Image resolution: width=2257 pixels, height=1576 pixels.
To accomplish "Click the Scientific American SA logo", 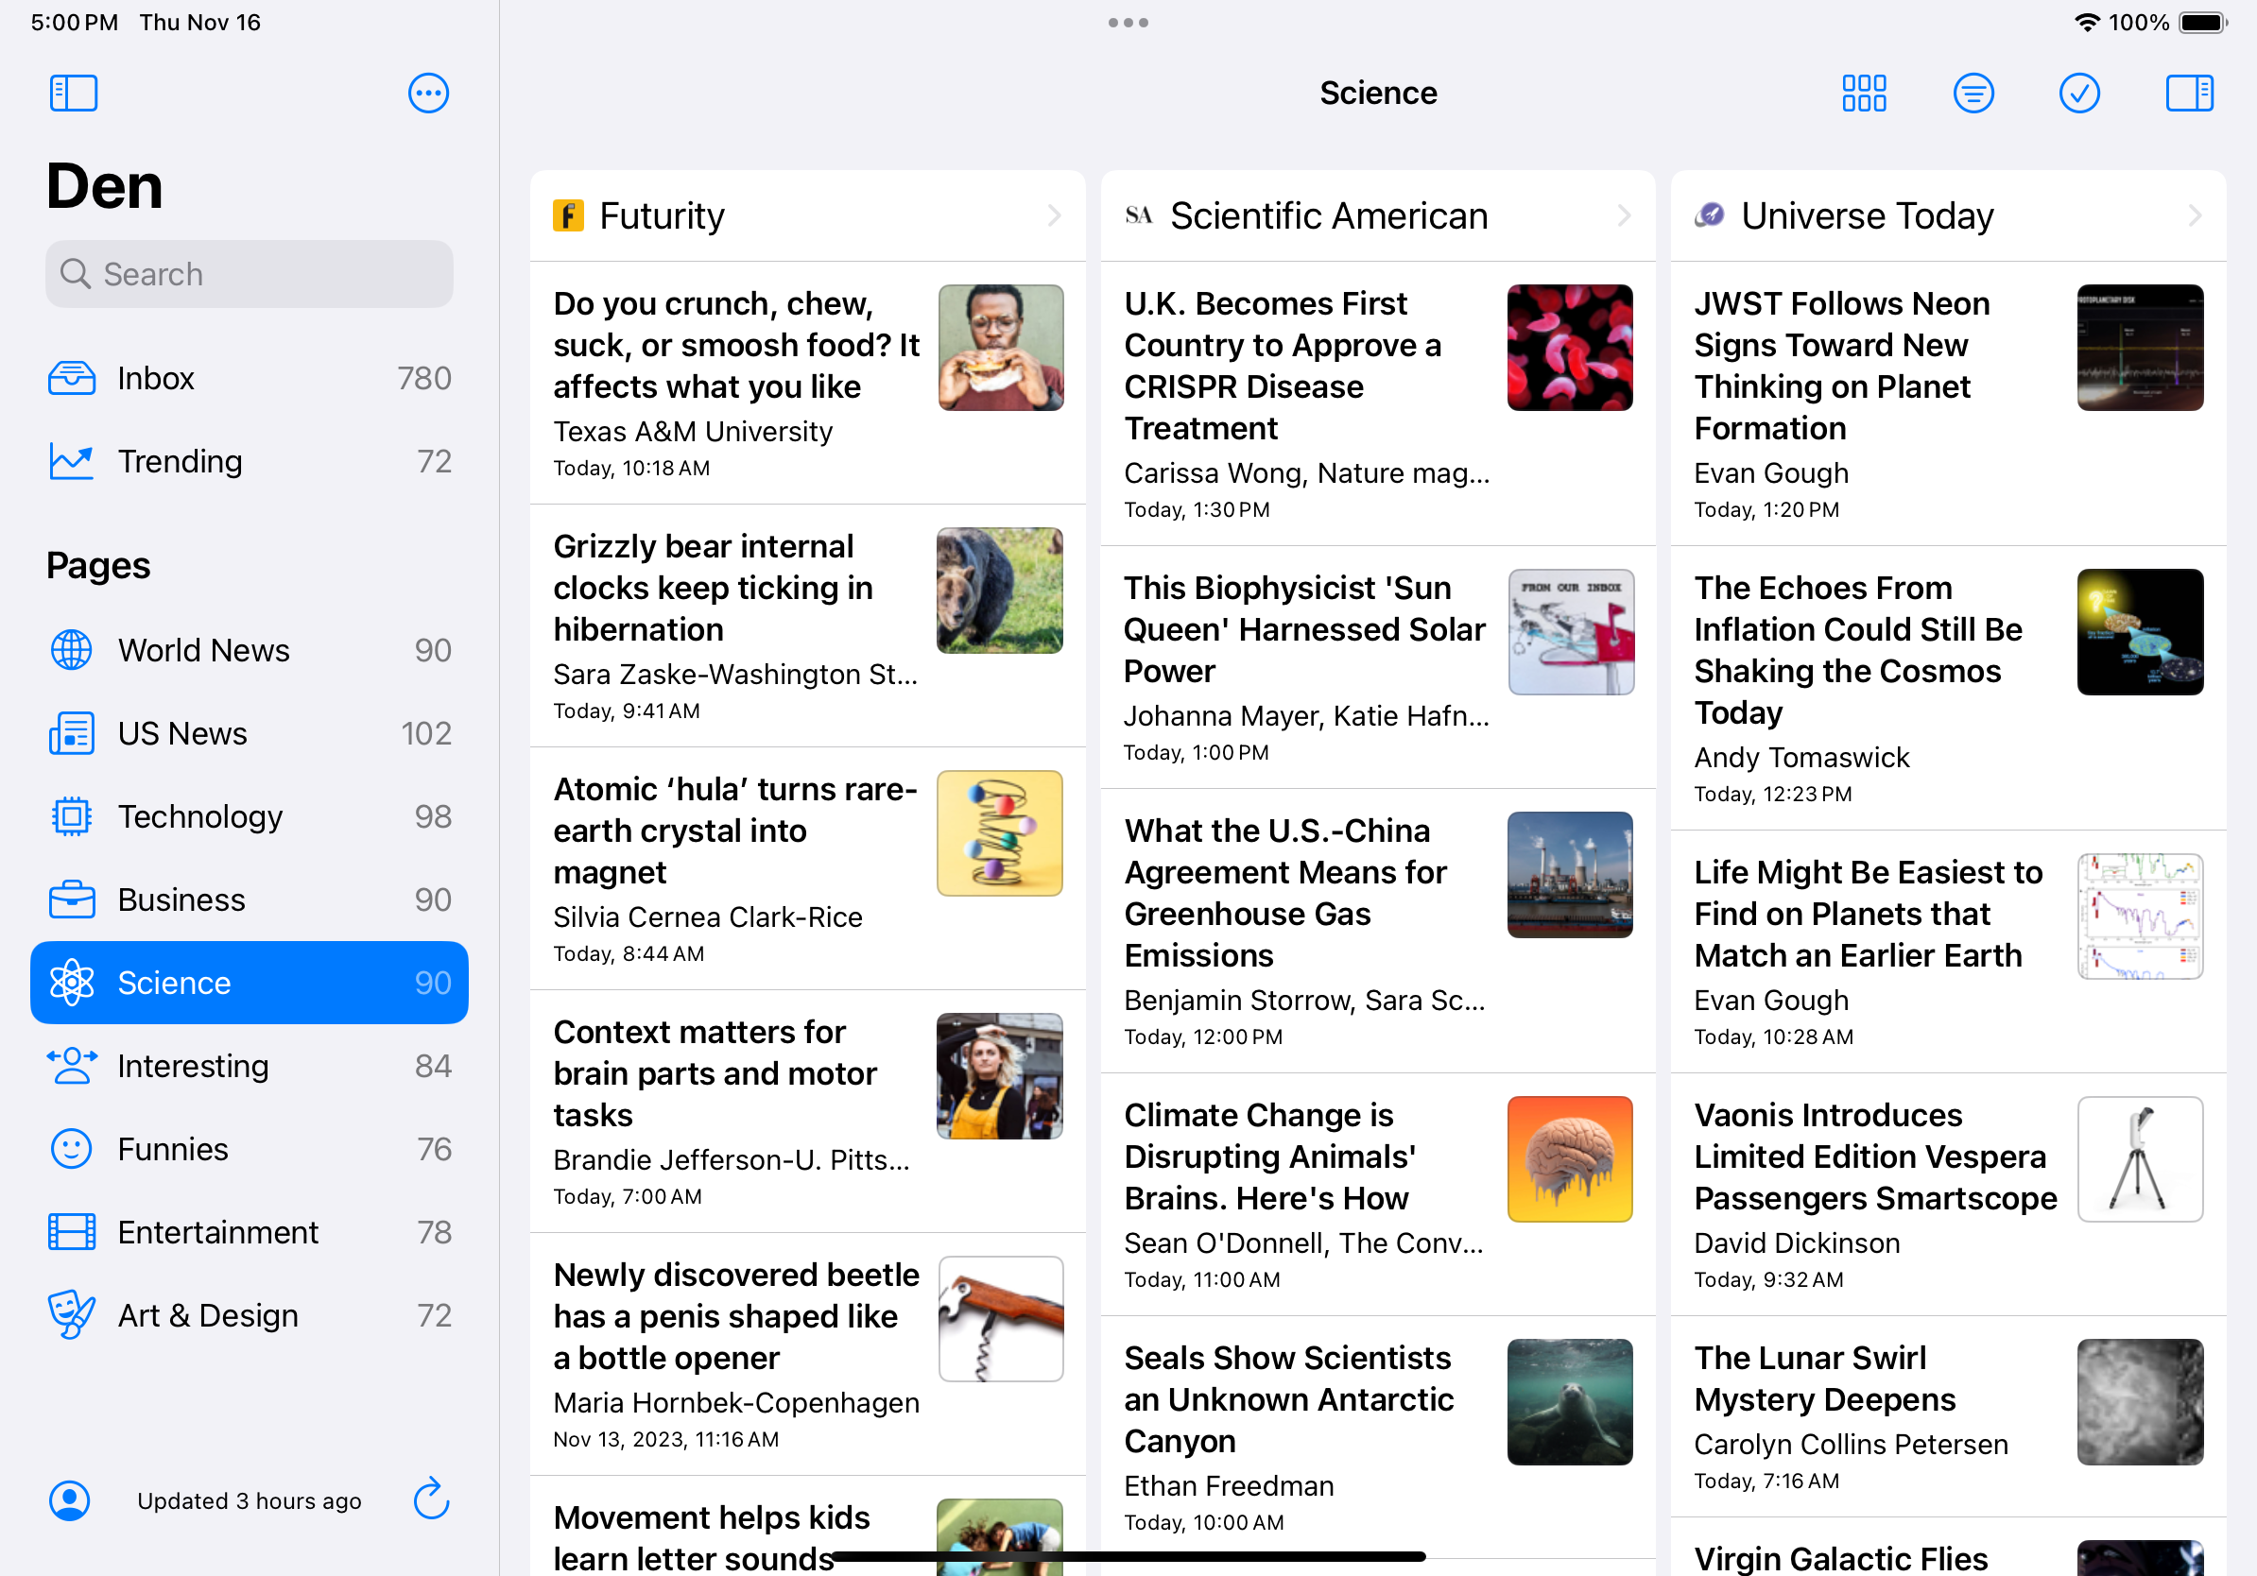I will (1139, 215).
